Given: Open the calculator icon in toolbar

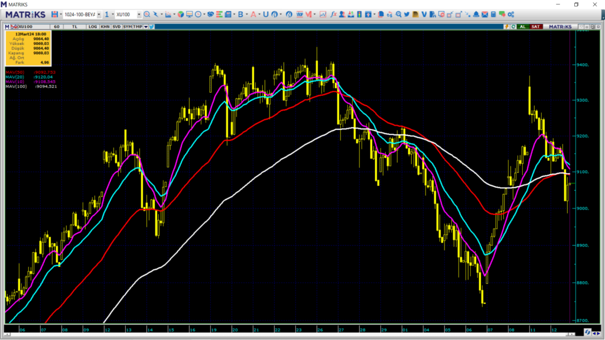Looking at the screenshot, I should (x=493, y=14).
